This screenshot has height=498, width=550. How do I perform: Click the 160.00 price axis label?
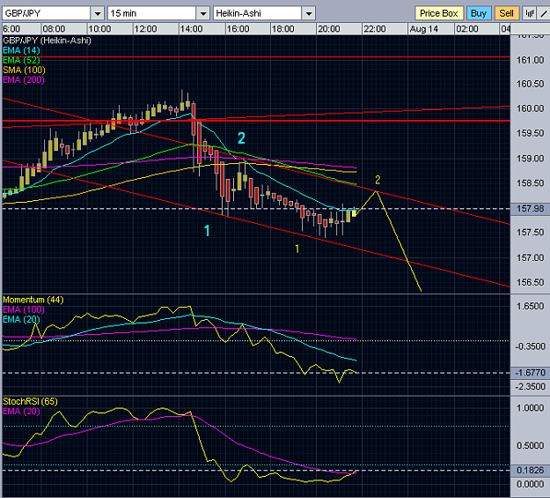530,108
